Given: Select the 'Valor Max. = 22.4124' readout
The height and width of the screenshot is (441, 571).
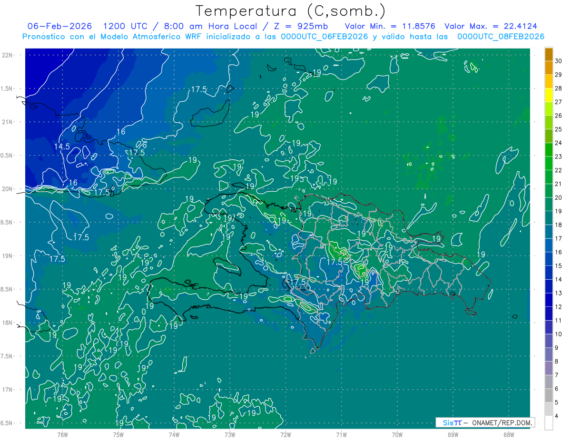Looking at the screenshot, I should pos(491,27).
